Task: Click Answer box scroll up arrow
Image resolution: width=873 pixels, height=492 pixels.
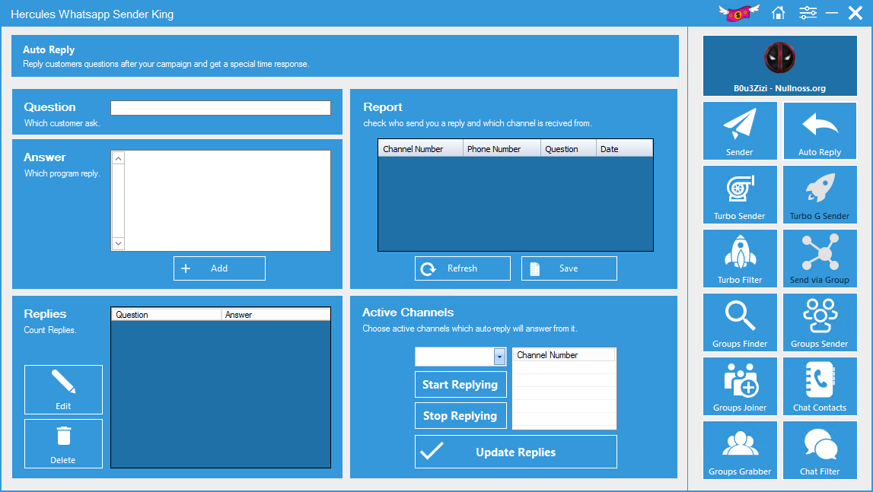Action: point(118,158)
